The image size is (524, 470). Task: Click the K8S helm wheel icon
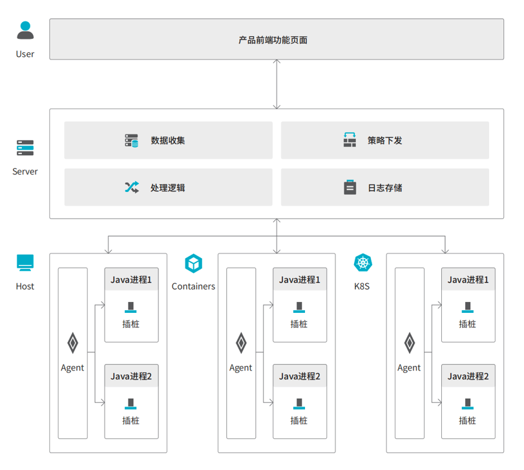[362, 262]
